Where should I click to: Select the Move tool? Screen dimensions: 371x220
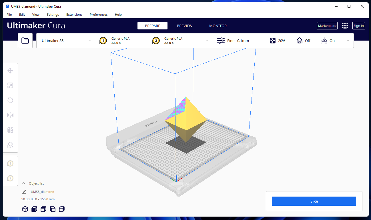(x=10, y=71)
